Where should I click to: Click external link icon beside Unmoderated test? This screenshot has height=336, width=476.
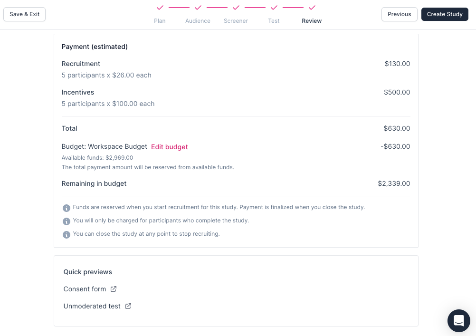pos(128,306)
